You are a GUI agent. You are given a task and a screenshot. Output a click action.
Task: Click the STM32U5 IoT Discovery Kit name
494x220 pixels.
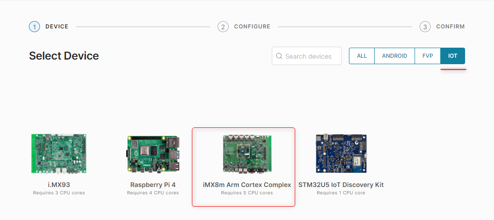pos(341,185)
